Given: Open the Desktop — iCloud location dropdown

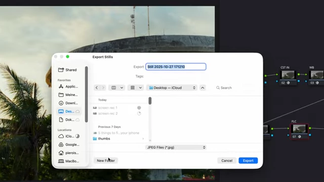Looking at the screenshot, I should point(172,87).
